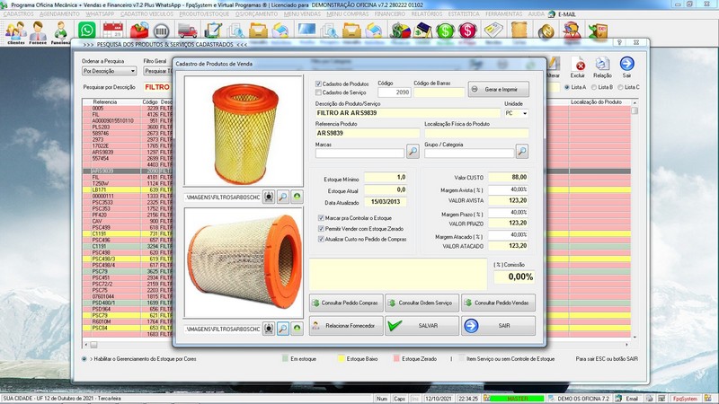Viewport: 719px width, 404px height.
Task: Uncheck Marcar pra Controlar o Estoque
Action: coord(323,217)
